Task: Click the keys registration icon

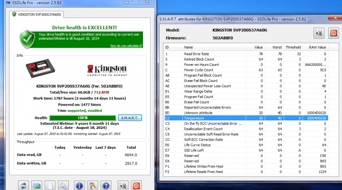Action: [x=93, y=186]
